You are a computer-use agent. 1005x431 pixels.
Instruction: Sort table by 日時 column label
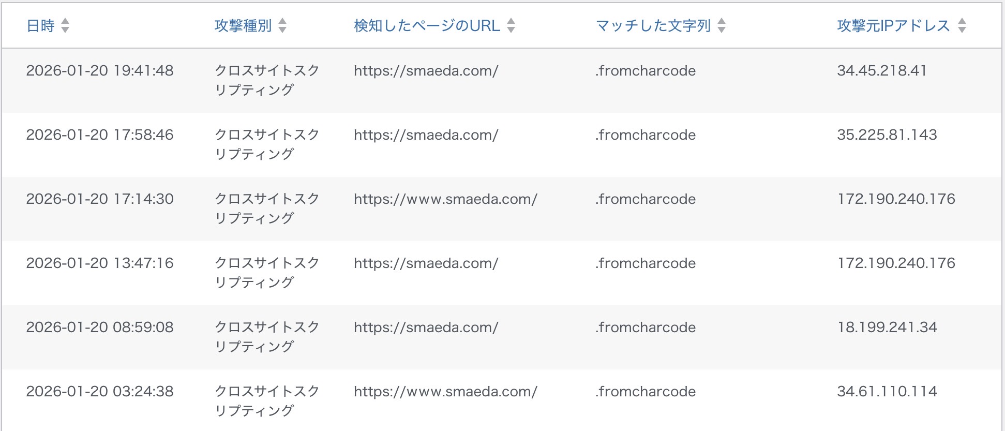[40, 25]
